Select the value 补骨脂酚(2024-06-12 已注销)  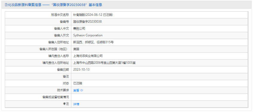click(93, 15)
